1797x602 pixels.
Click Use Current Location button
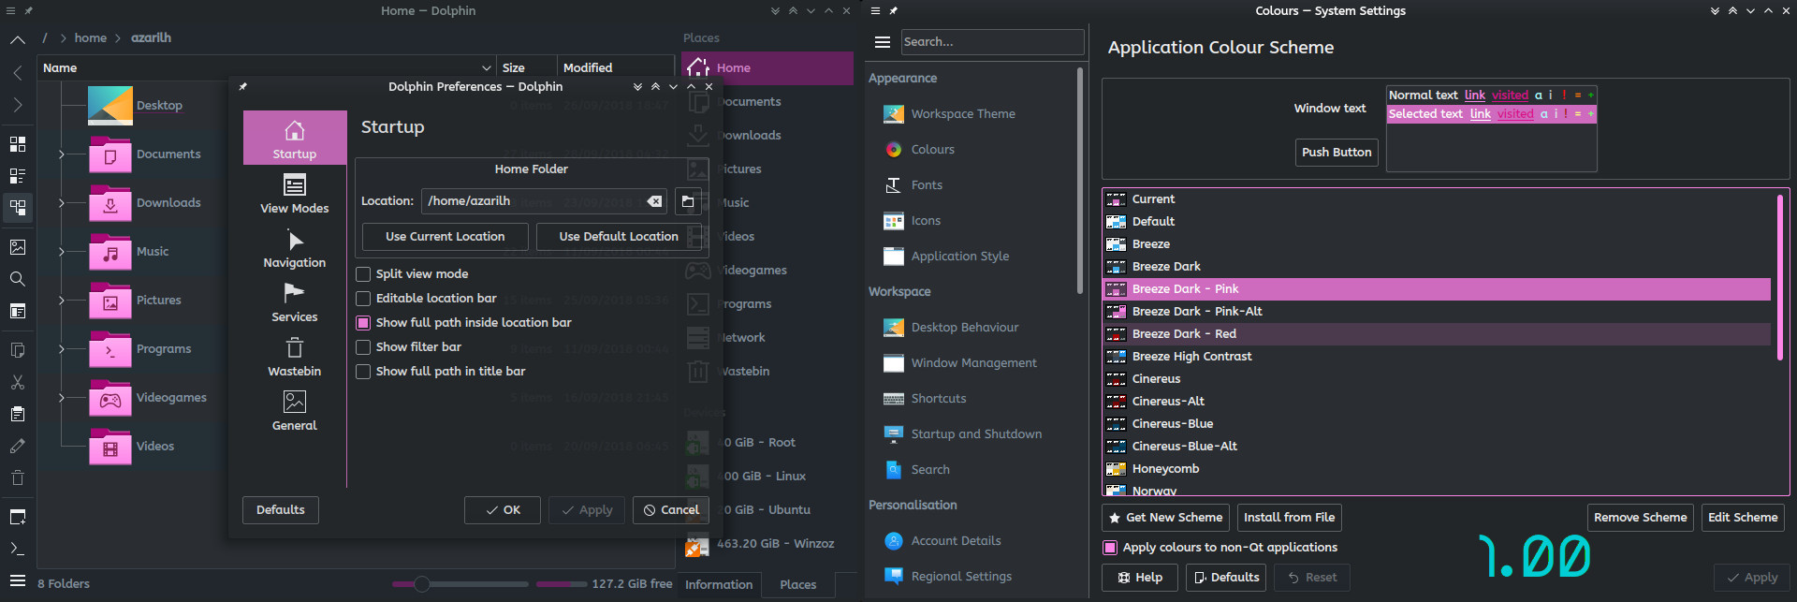[x=445, y=237]
